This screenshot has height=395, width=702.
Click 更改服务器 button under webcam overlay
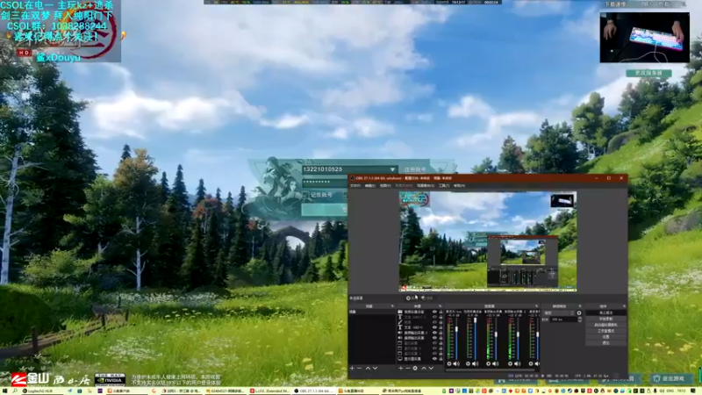(648, 73)
